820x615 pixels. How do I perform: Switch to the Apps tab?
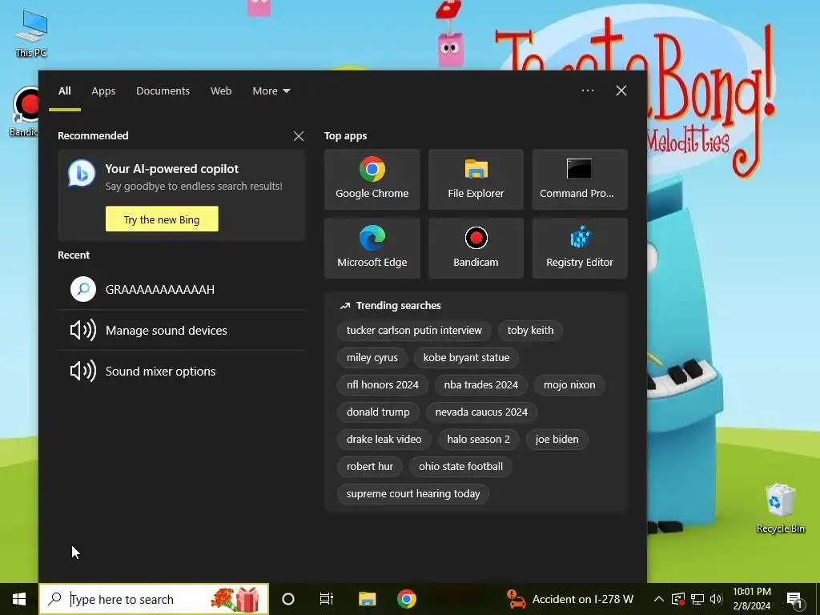click(x=103, y=91)
